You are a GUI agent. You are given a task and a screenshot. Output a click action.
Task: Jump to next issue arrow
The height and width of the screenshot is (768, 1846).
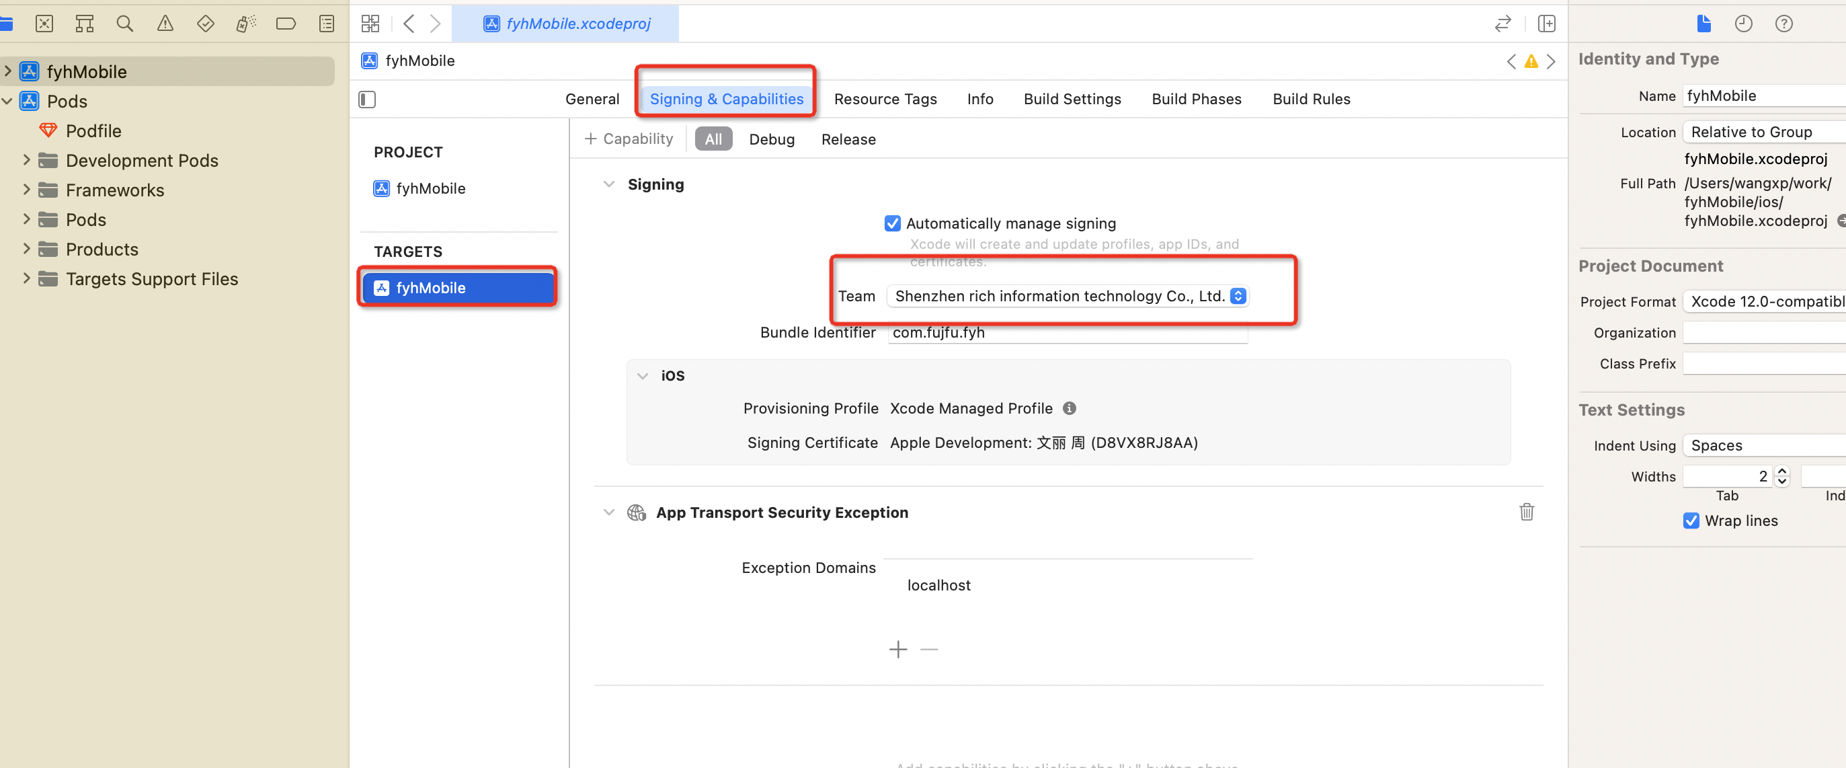(x=1551, y=62)
